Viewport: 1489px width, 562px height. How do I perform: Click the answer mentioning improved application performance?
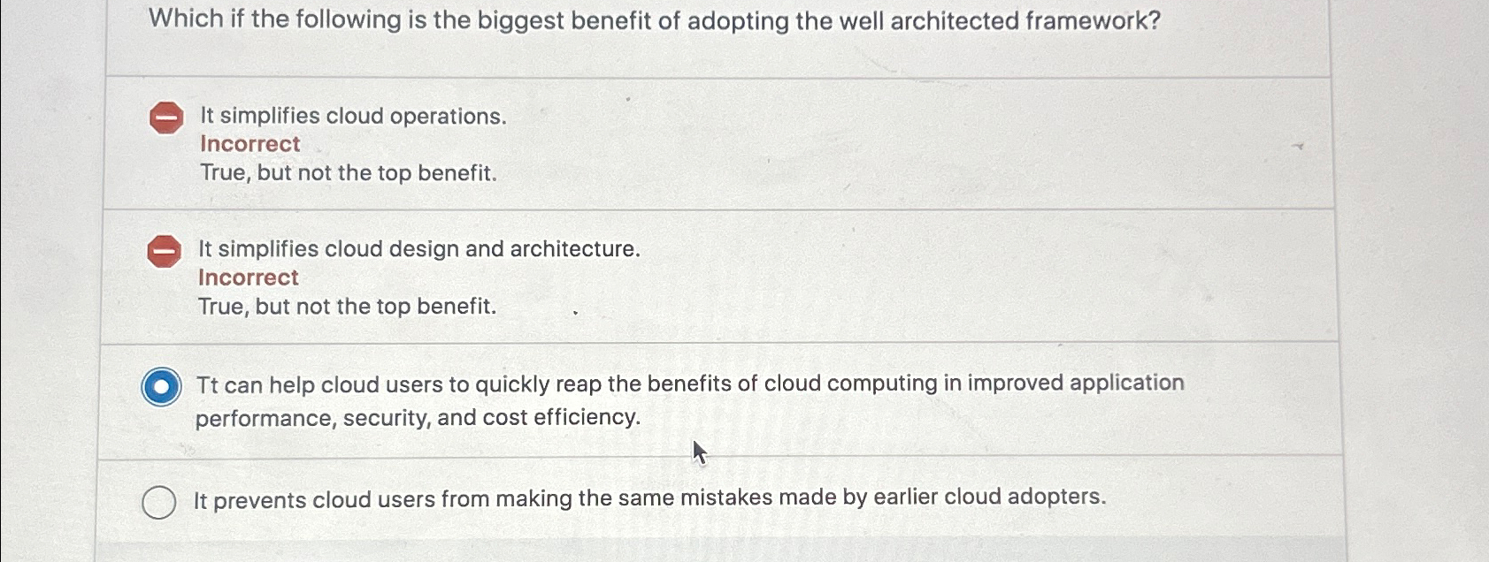coord(688,384)
